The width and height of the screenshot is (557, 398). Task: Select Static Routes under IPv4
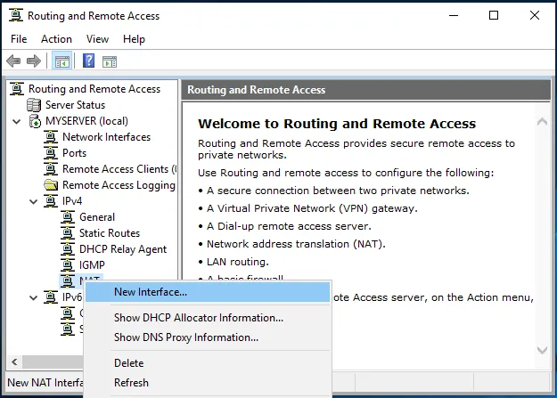(109, 233)
